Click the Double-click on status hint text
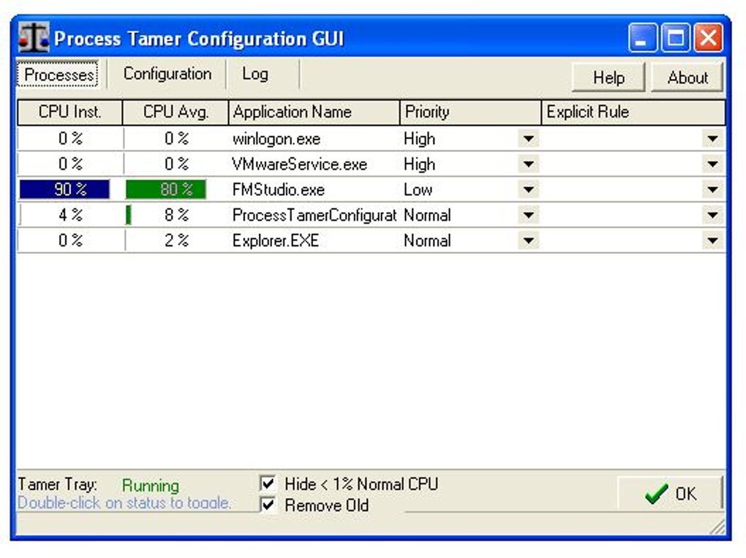This screenshot has height=558, width=746. [x=124, y=503]
